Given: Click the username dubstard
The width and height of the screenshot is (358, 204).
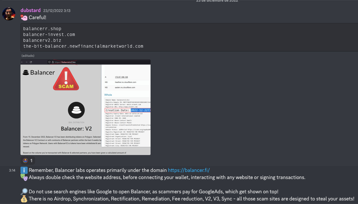Looking at the screenshot, I should pyautogui.click(x=31, y=10).
